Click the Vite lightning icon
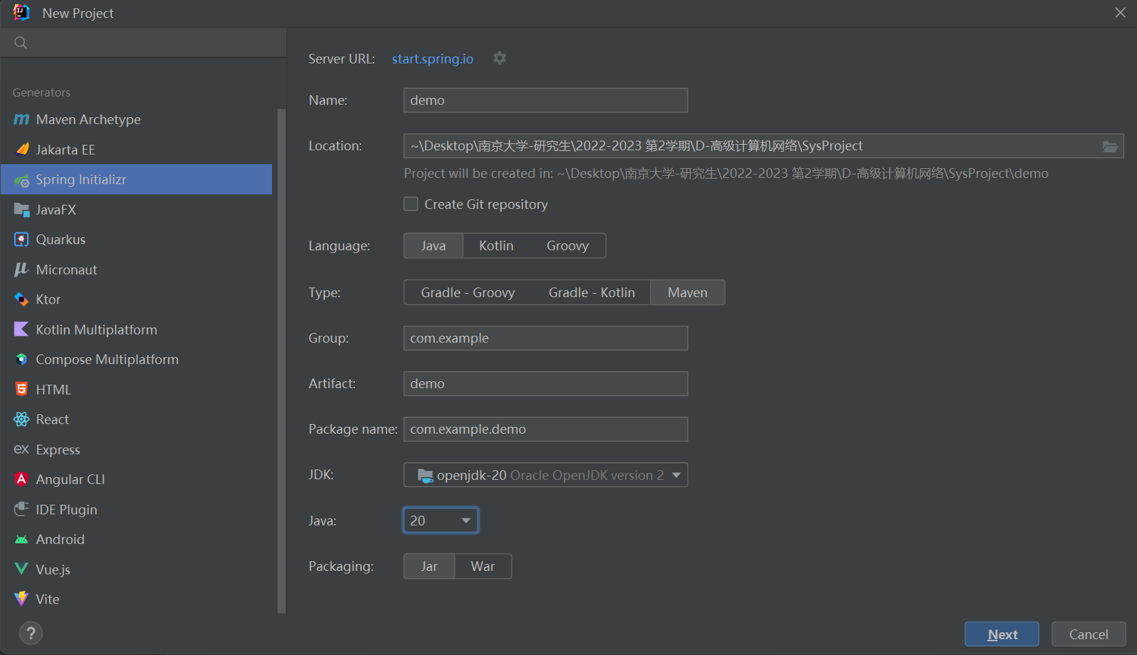 pos(21,599)
